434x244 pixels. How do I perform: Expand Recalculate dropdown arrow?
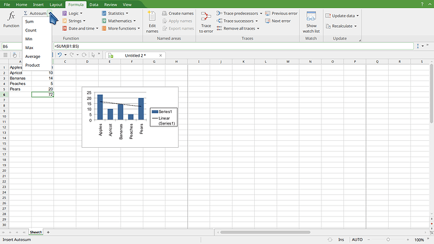pos(355,26)
